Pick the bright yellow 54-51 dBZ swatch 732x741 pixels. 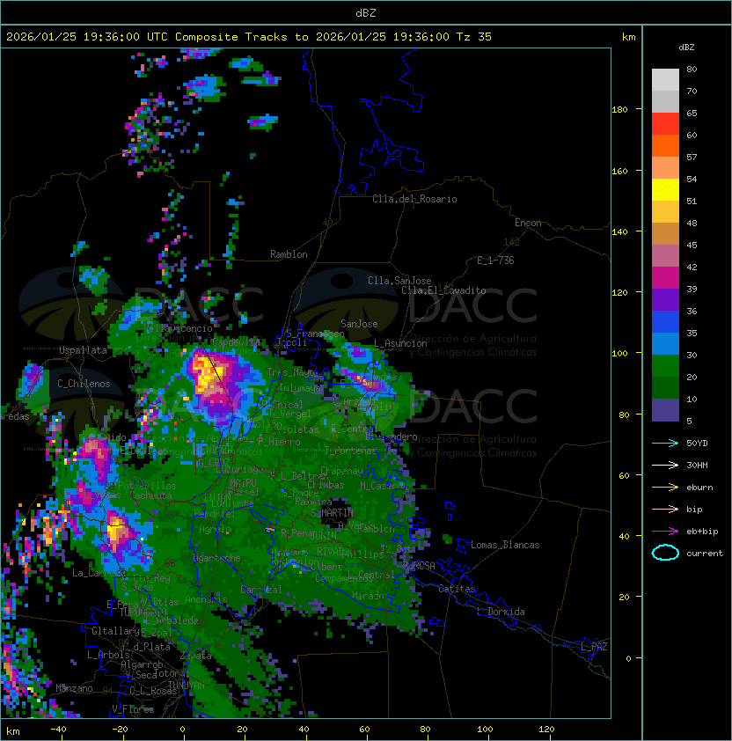(x=665, y=190)
